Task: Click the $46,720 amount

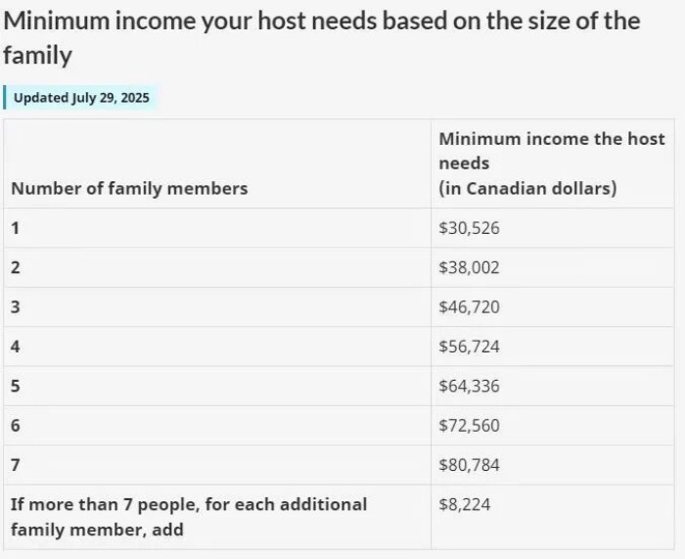Action: [x=469, y=307]
